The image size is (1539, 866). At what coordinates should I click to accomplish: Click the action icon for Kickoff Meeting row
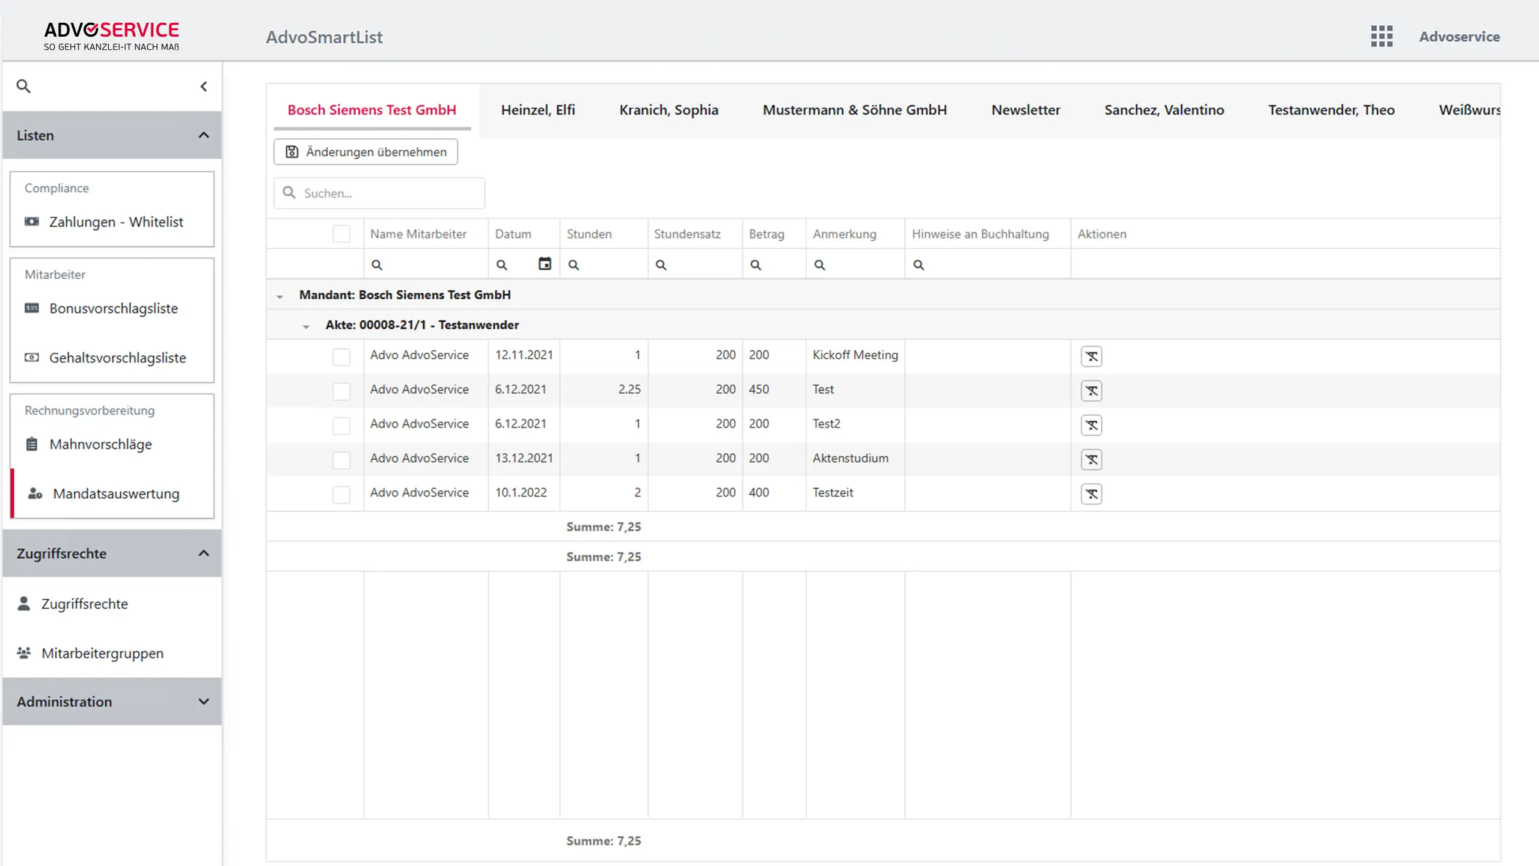pos(1091,356)
